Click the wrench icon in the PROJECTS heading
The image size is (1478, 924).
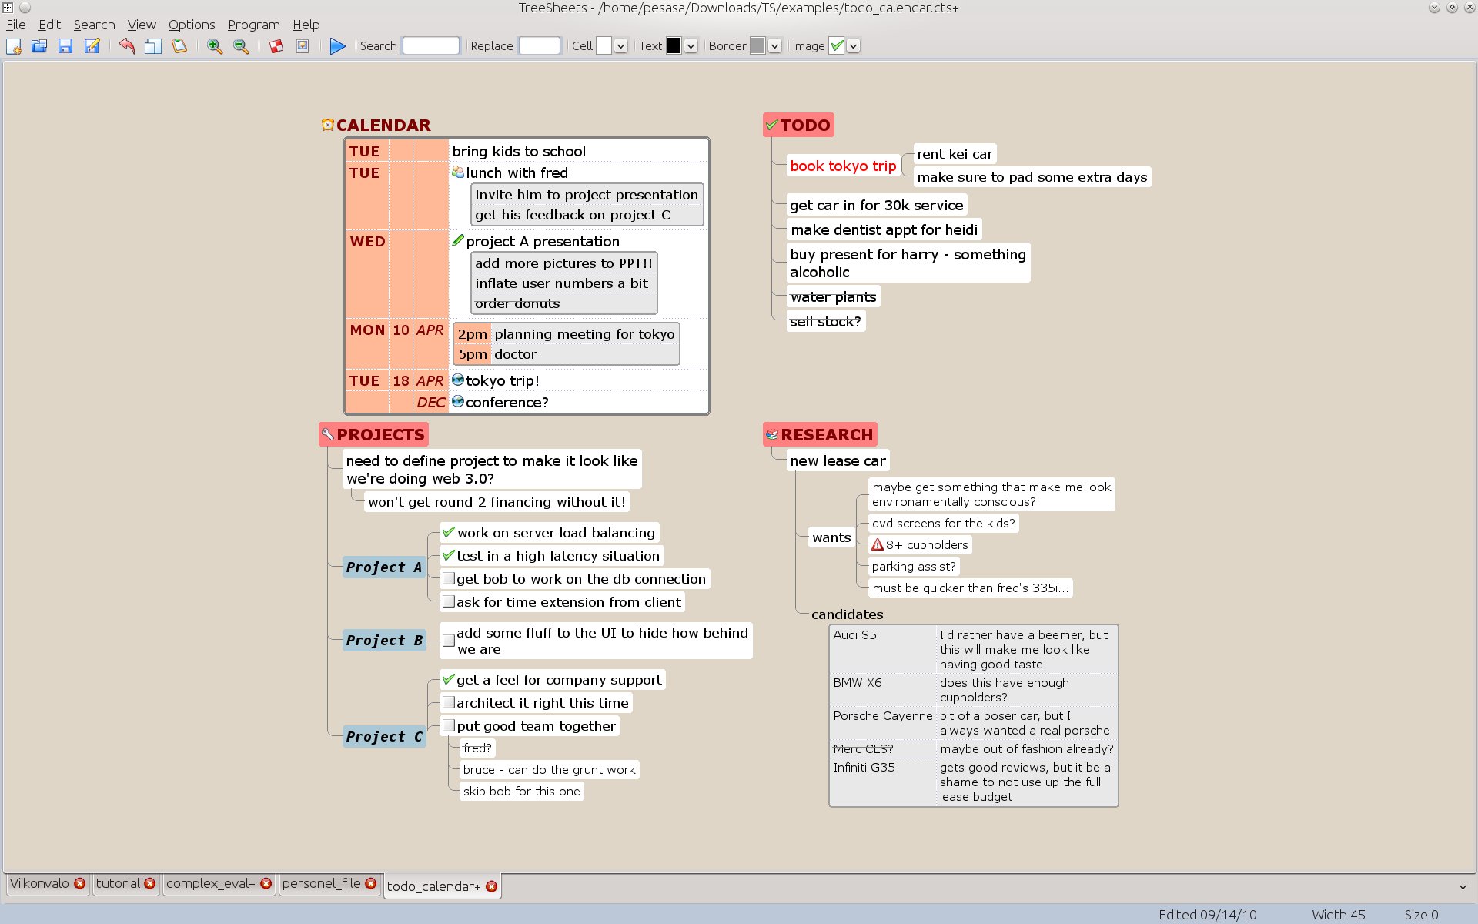(328, 434)
